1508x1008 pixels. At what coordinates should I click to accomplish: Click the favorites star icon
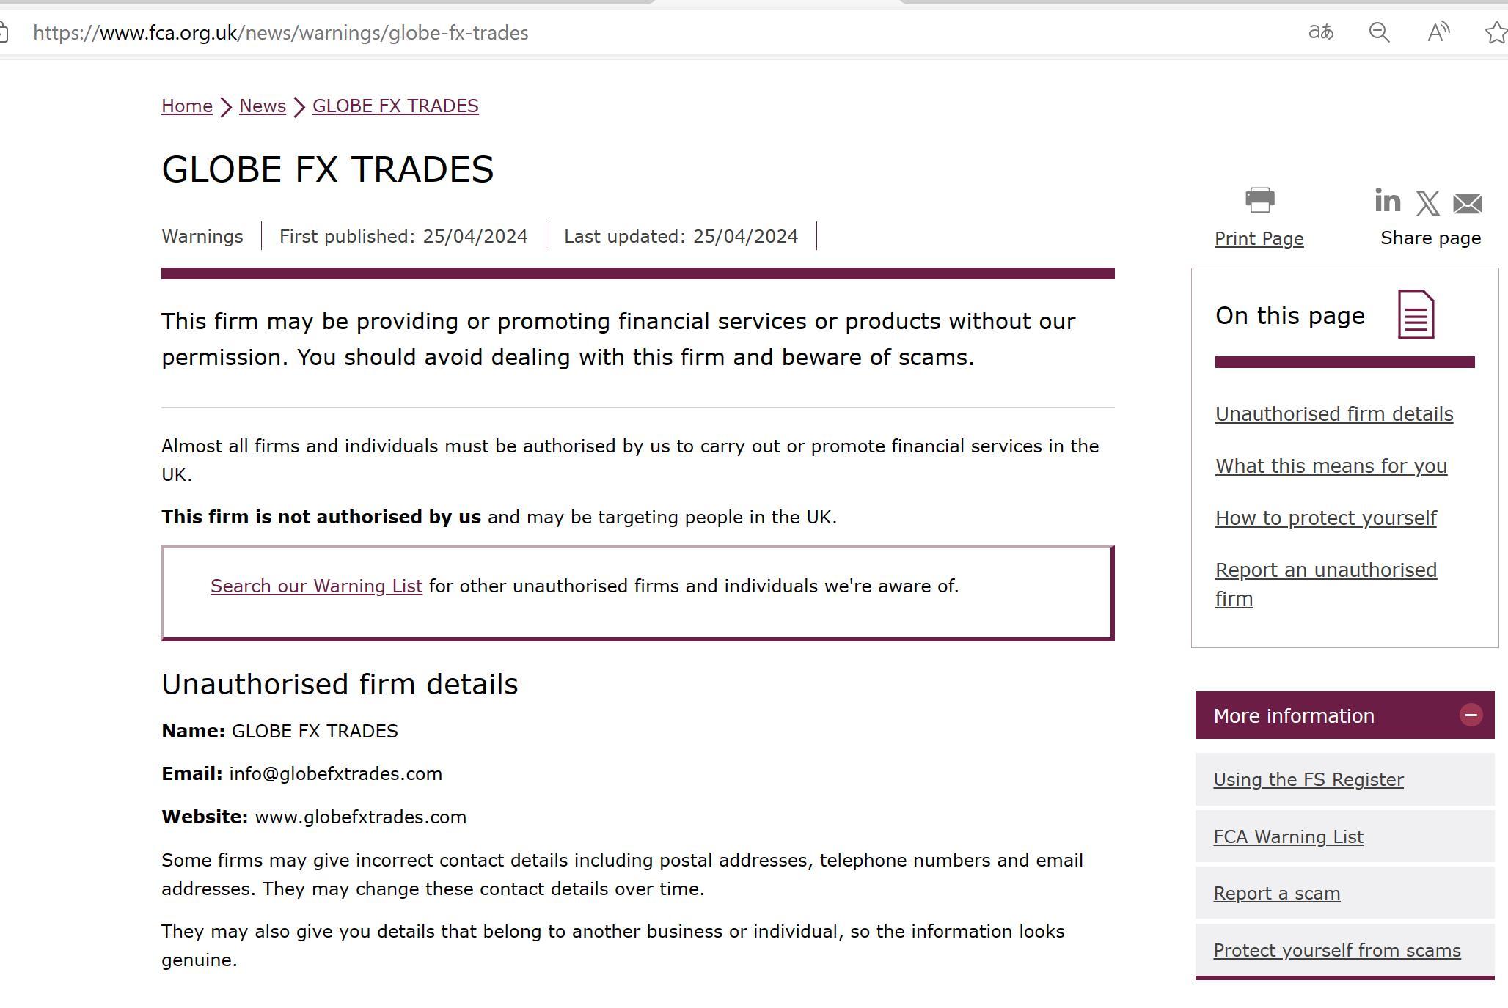(x=1496, y=32)
